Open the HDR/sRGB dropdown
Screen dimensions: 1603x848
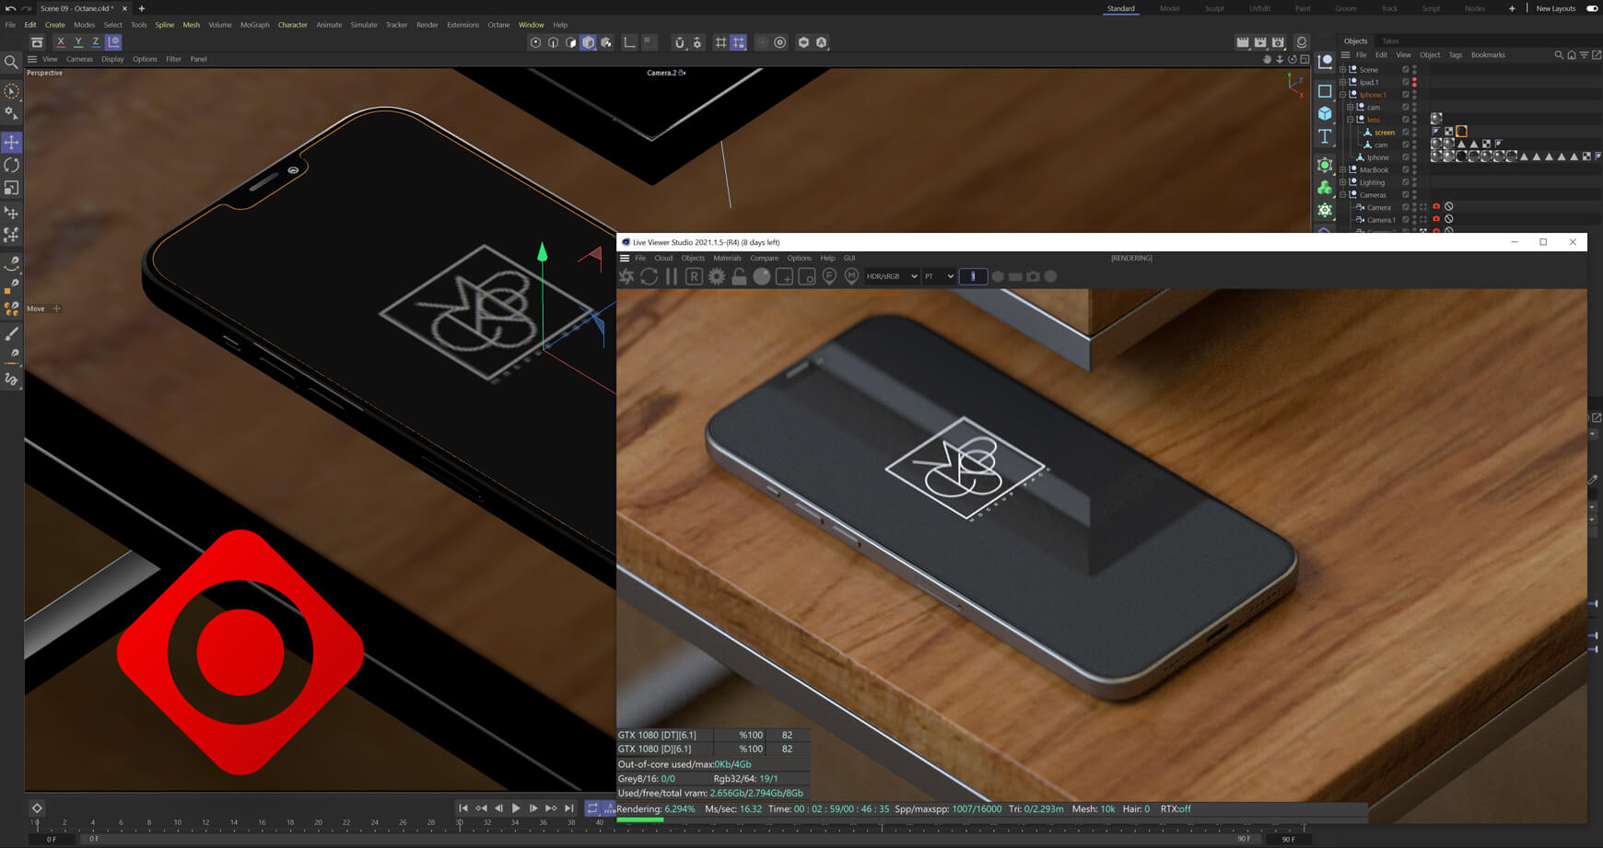pyautogui.click(x=892, y=276)
